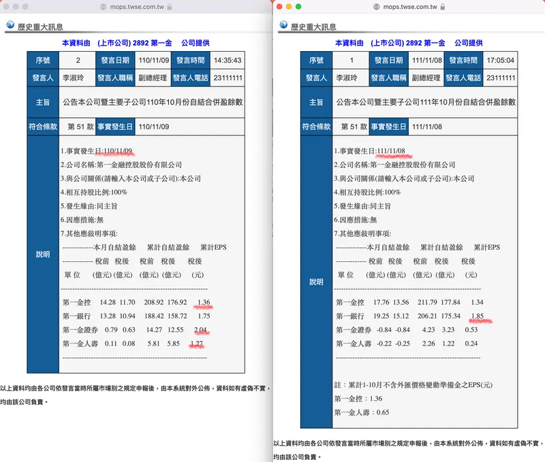The width and height of the screenshot is (545, 462).
Task: Click line 6 因應措施:無 in the left window
Action: point(82,220)
